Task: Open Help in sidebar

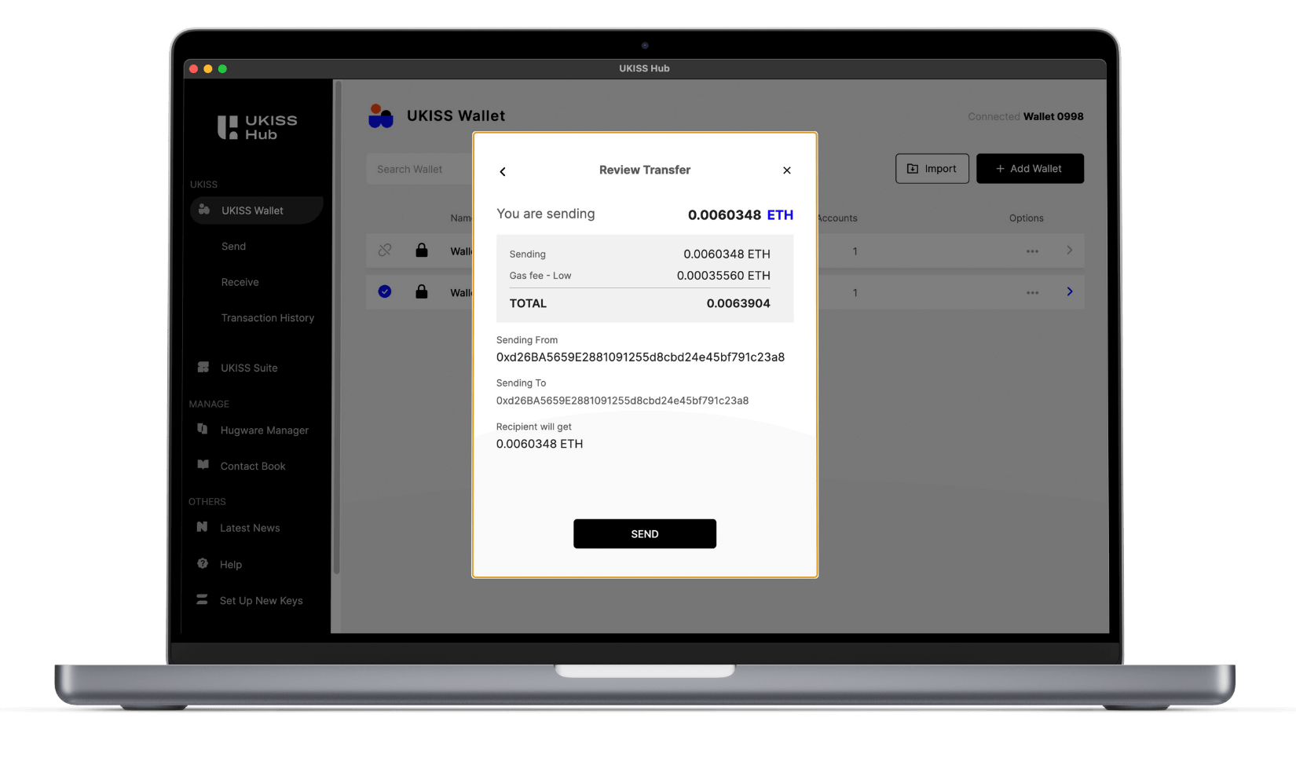Action: [230, 565]
